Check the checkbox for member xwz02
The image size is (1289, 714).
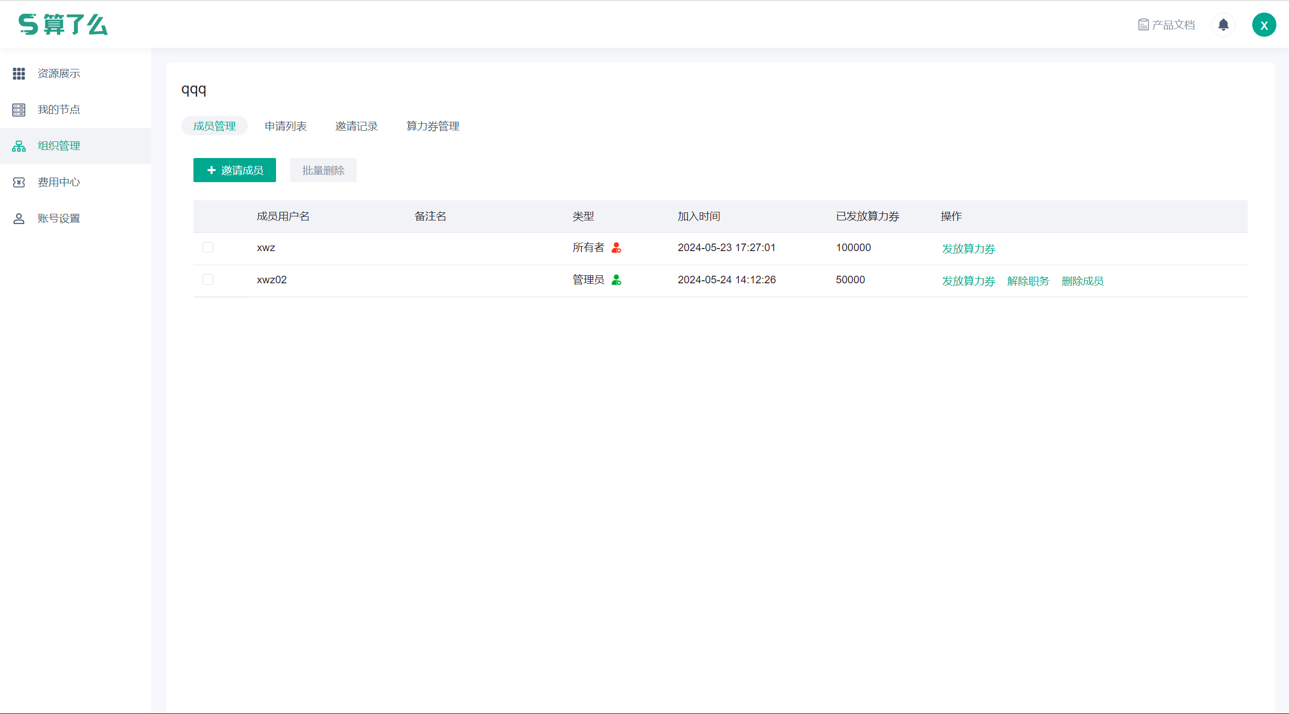pyautogui.click(x=208, y=279)
